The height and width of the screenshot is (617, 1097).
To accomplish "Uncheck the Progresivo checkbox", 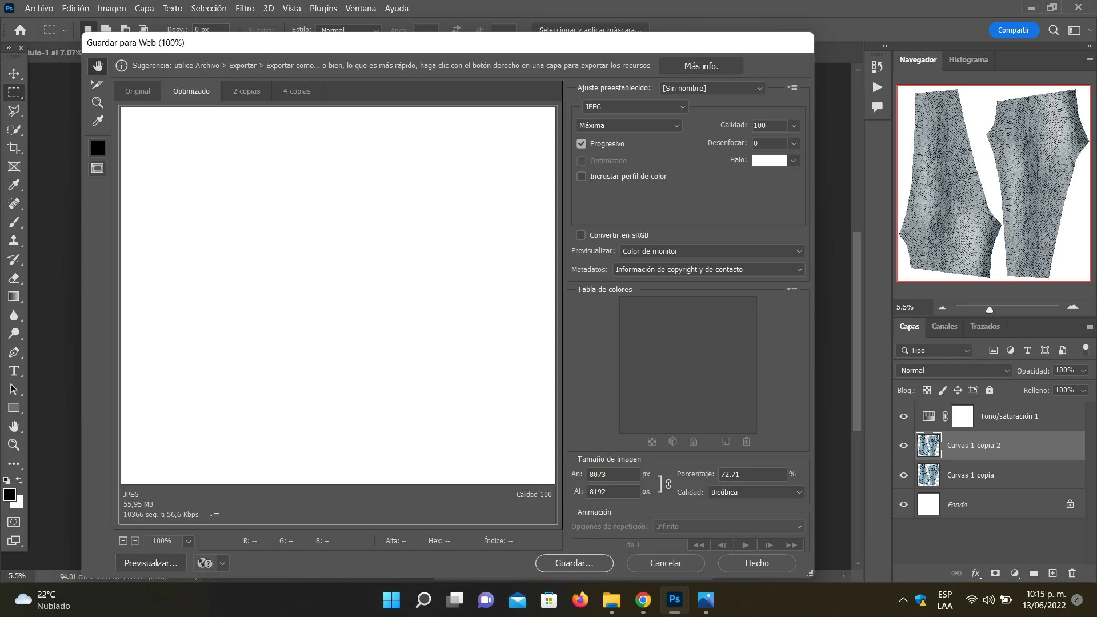I will pyautogui.click(x=581, y=143).
